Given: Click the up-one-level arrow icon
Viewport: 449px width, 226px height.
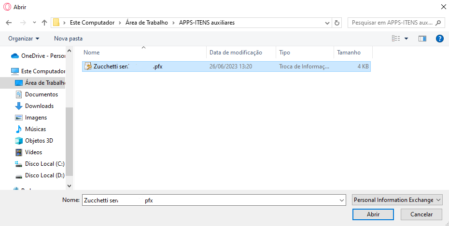Looking at the screenshot, I should pos(44,23).
